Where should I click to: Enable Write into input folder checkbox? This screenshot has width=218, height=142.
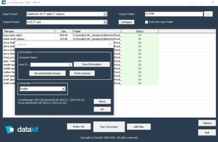[x=146, y=22]
